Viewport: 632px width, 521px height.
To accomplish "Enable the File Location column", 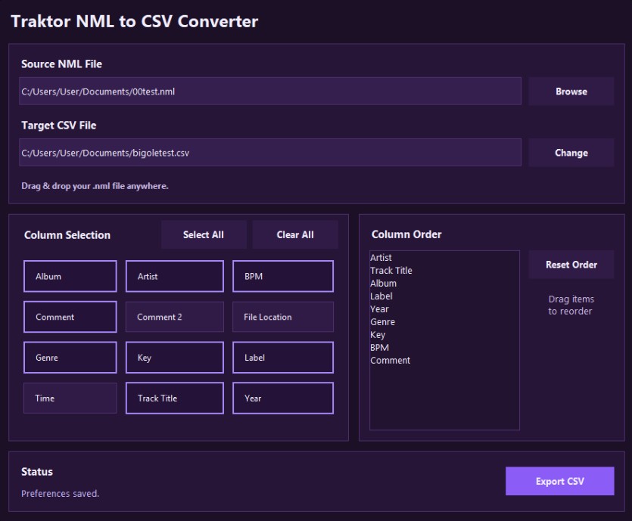I will (x=283, y=317).
